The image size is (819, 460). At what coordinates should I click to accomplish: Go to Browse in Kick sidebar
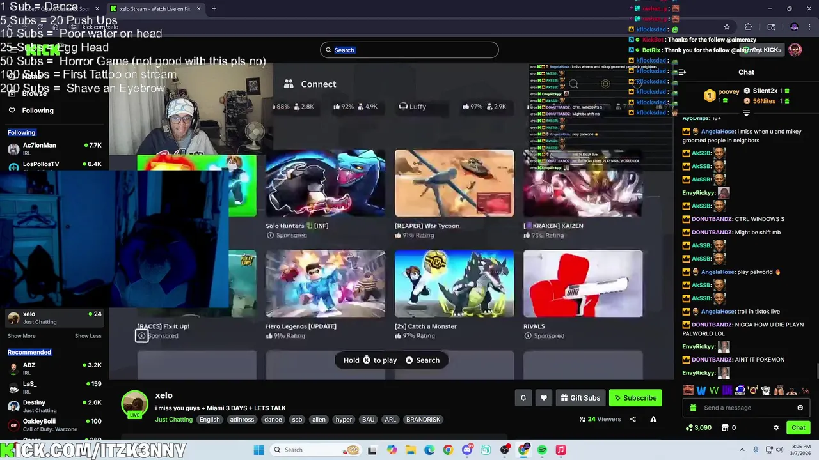(x=28, y=93)
